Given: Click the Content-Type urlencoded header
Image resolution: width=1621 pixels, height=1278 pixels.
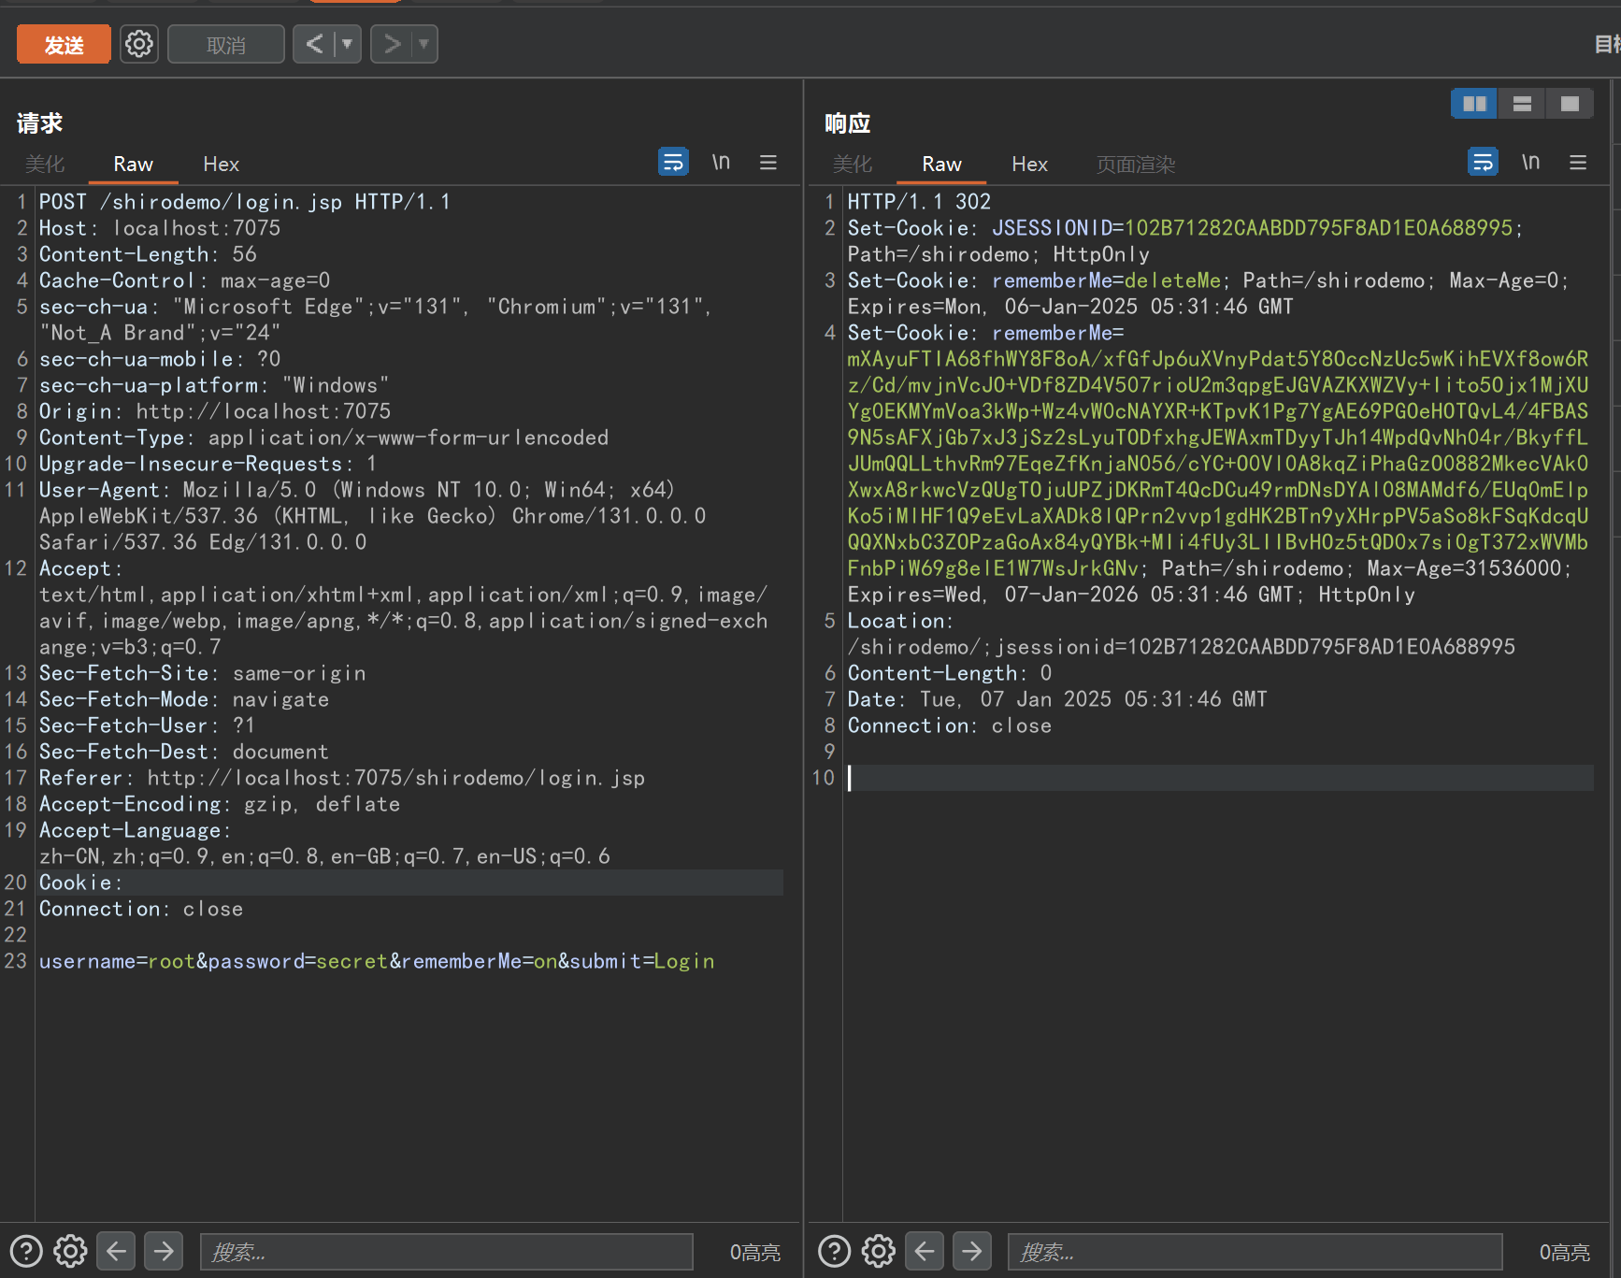Looking at the screenshot, I should click(x=323, y=438).
